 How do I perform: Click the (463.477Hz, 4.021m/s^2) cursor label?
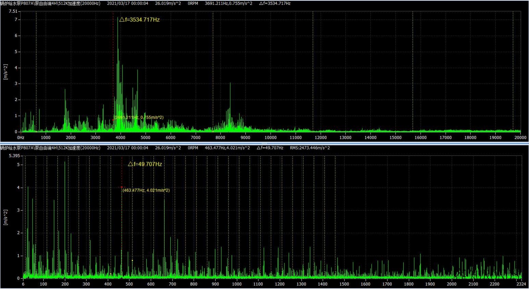(146, 190)
